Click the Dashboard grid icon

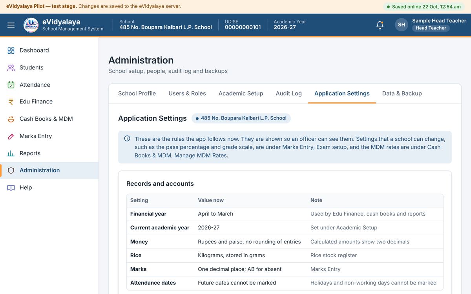click(x=11, y=51)
